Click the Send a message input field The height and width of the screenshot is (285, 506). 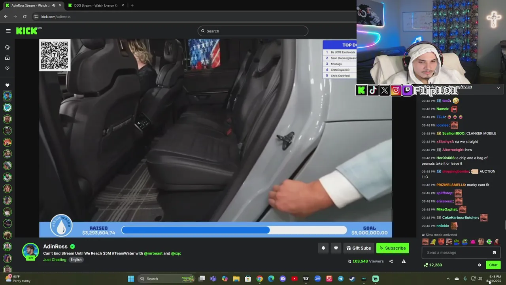coord(461,253)
